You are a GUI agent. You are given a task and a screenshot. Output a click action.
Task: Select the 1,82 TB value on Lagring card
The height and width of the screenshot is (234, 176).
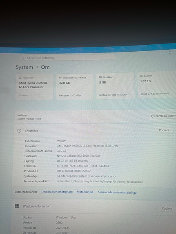[x=145, y=81]
